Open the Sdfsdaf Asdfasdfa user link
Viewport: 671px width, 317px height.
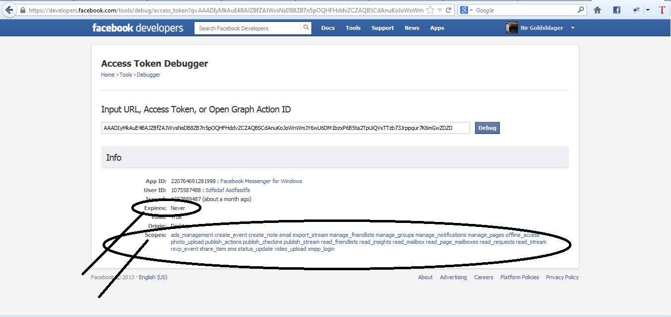pos(228,190)
